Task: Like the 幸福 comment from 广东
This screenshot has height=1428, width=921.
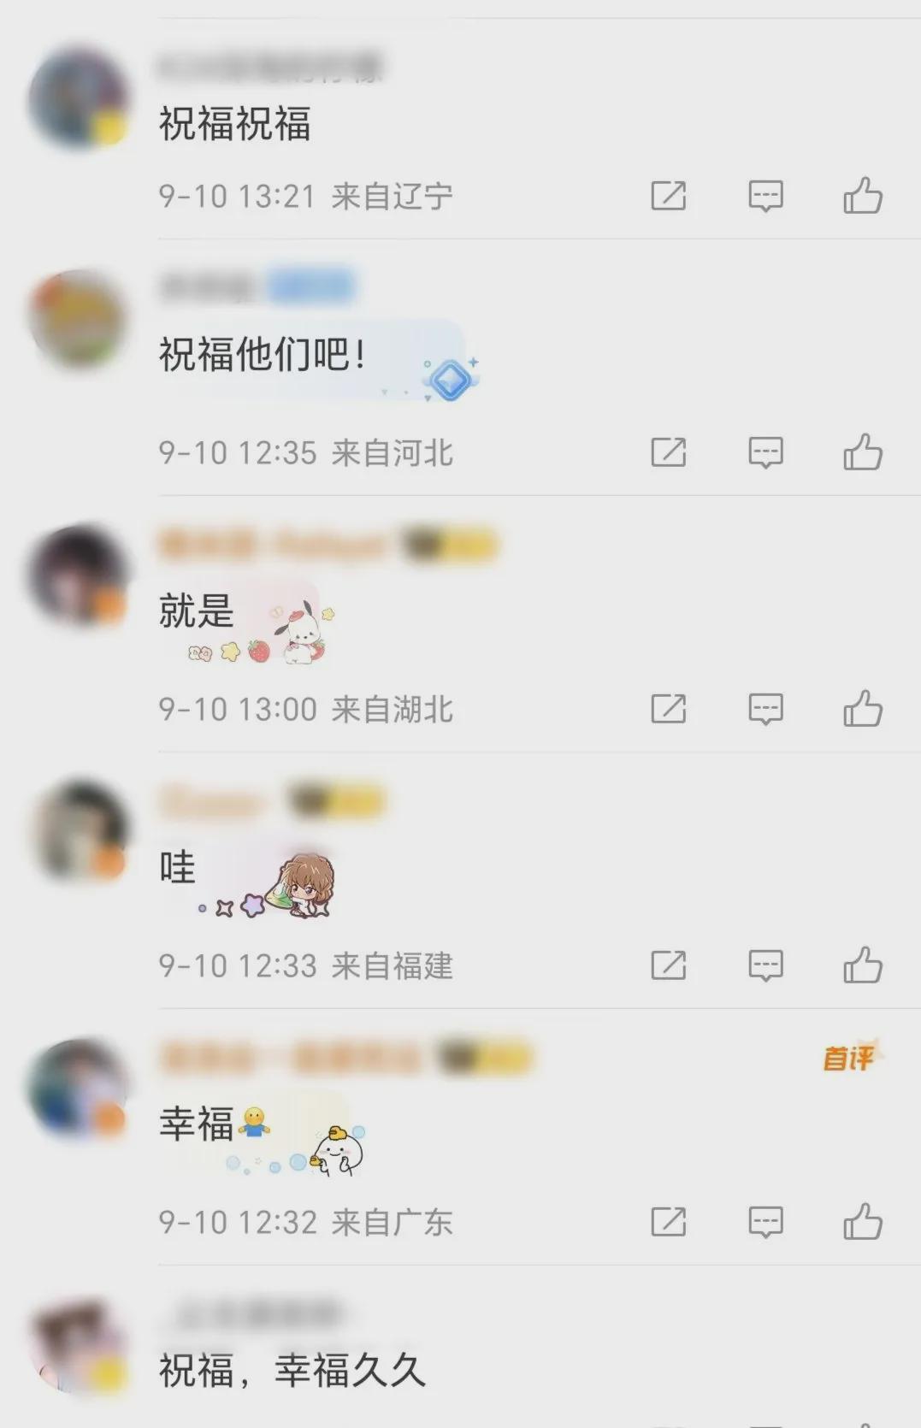Action: (x=862, y=1222)
